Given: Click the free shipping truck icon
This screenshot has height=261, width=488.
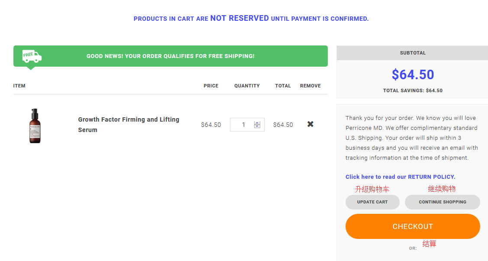Looking at the screenshot, I should (x=32, y=56).
